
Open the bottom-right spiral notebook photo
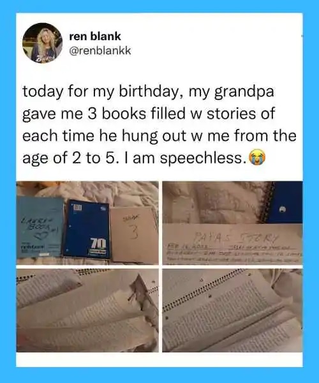coord(232,310)
